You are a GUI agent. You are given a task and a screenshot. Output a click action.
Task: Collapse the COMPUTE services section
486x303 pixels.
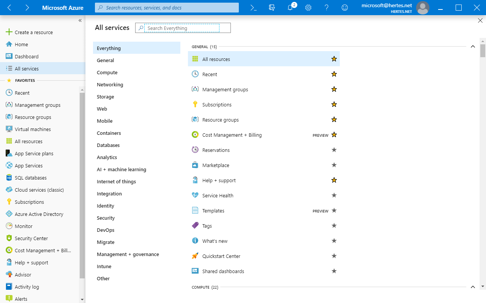point(473,287)
